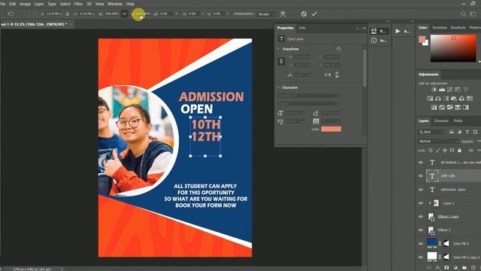481x271 pixels.
Task: Toggle the warp mode icon in the options bar
Action: pos(283,14)
